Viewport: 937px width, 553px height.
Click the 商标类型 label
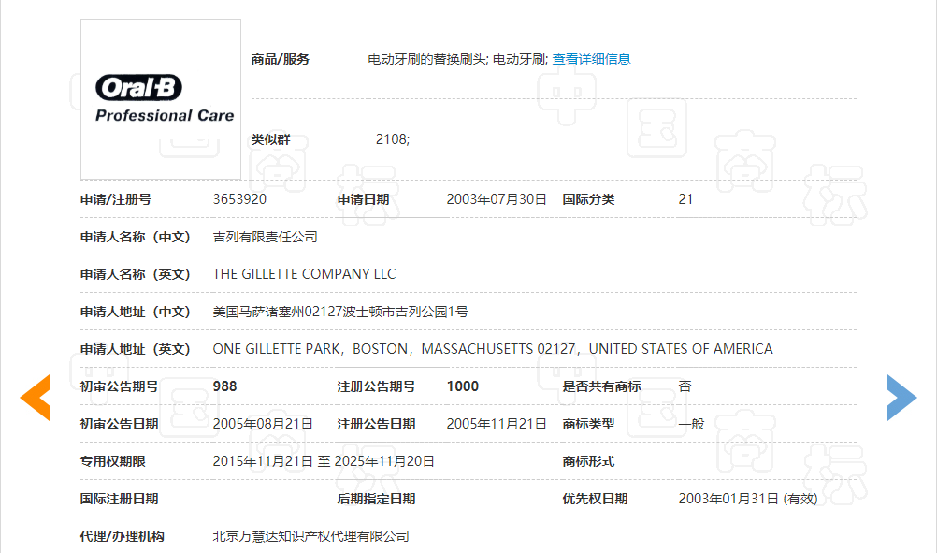tap(588, 424)
